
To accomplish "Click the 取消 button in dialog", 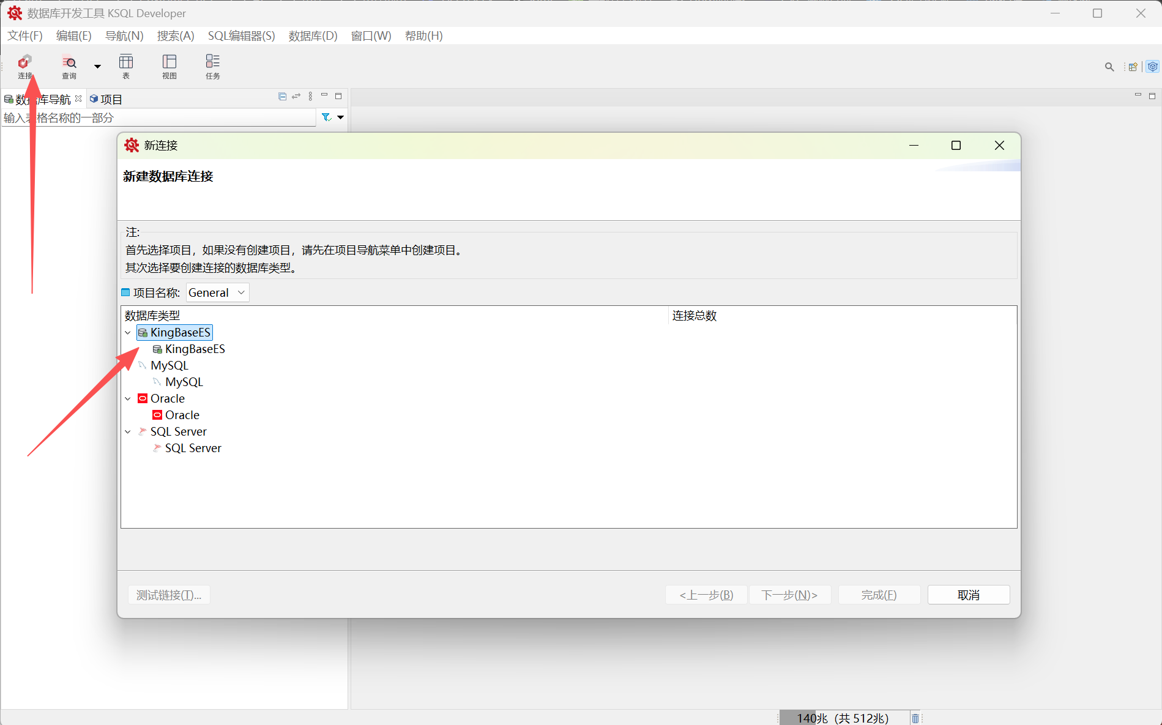I will click(968, 595).
